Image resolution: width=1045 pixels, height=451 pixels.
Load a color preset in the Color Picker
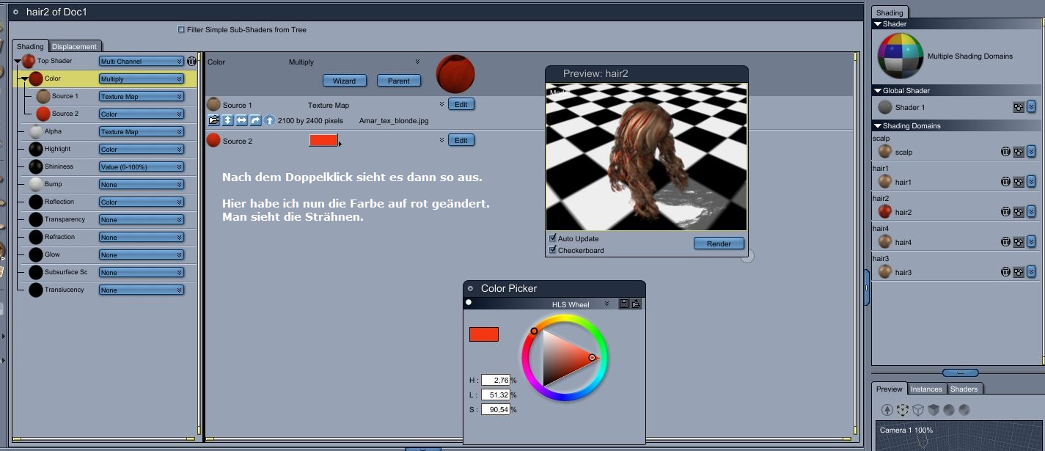(x=636, y=304)
